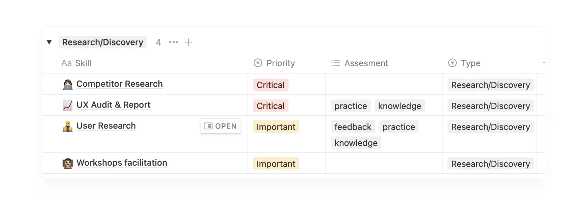Viewport: 586px width, 205px height.
Task: Click the Skill column header
Action: (83, 63)
